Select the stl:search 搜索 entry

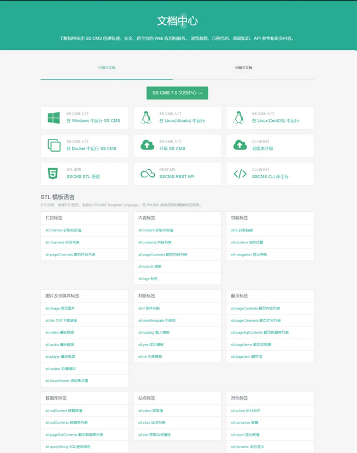tap(150, 266)
